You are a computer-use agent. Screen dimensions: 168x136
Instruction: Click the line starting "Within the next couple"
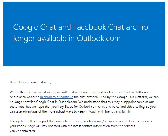click(82, 92)
